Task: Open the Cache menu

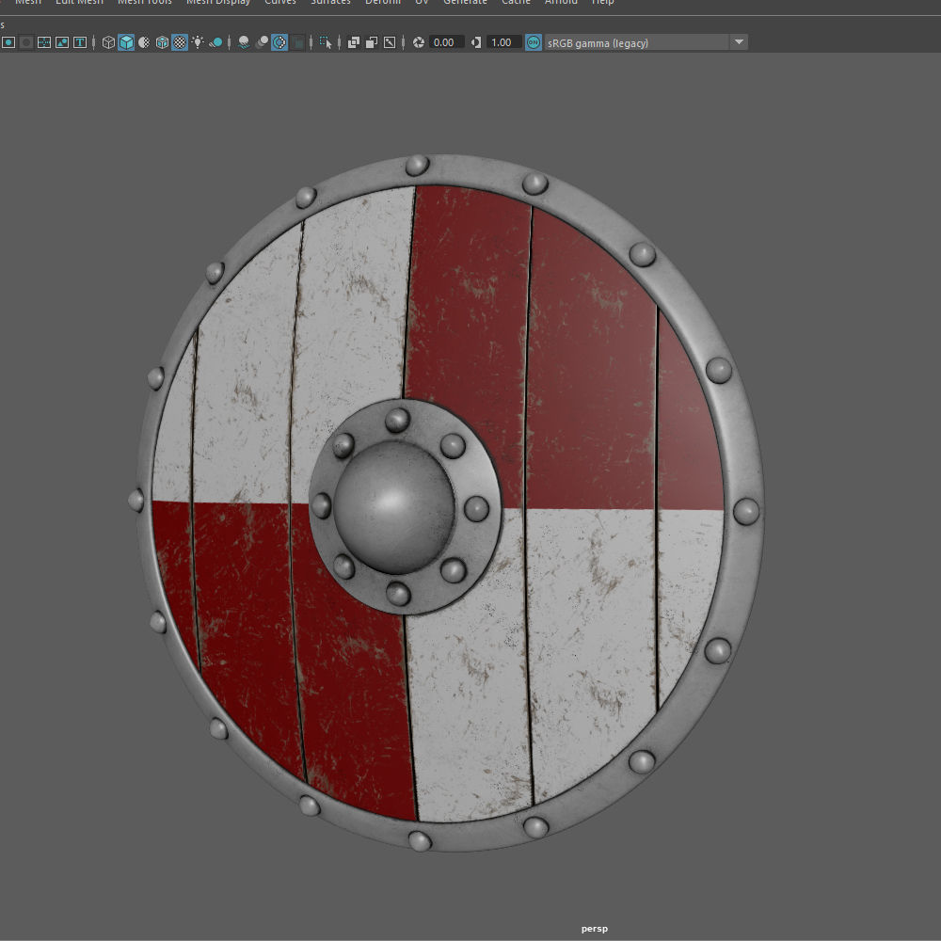Action: pyautogui.click(x=516, y=3)
